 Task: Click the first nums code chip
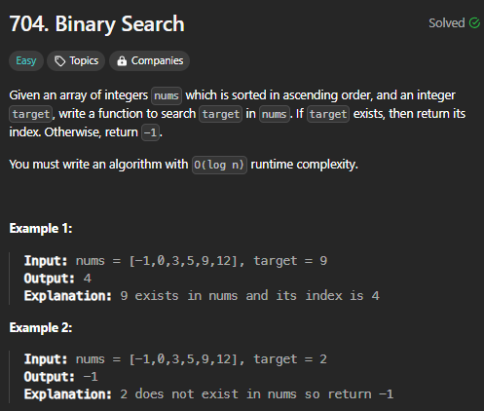167,95
